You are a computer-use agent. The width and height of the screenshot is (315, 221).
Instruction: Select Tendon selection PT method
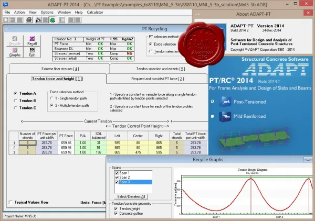(151, 51)
